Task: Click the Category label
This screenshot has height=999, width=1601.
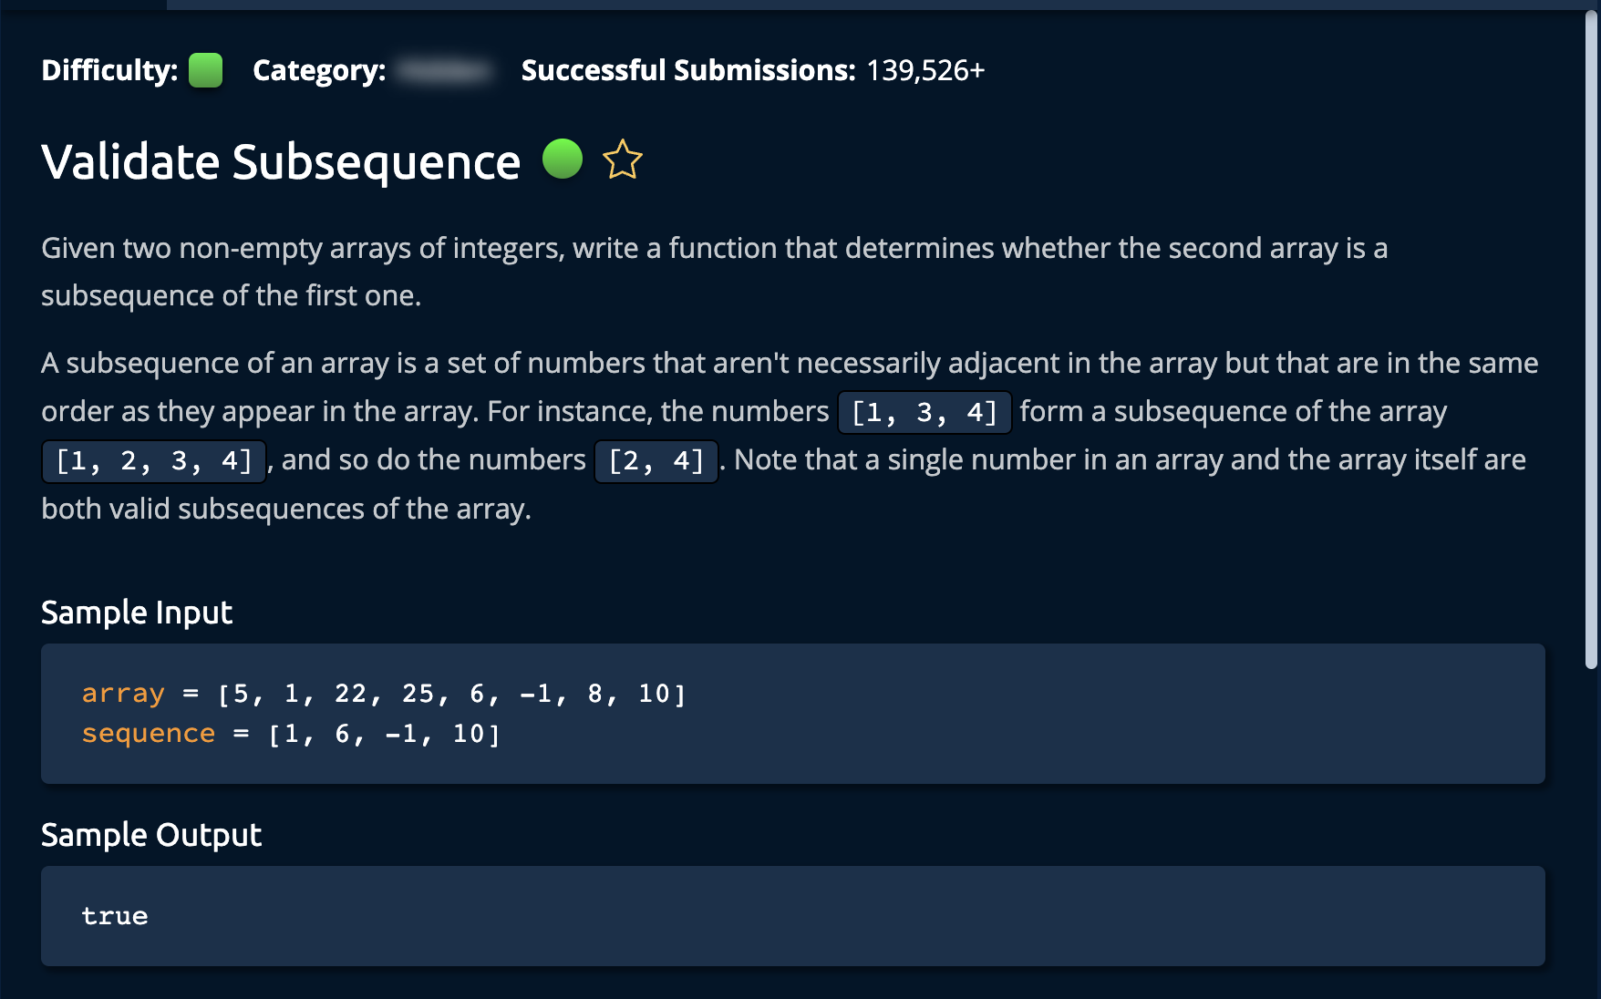Action: [x=319, y=70]
